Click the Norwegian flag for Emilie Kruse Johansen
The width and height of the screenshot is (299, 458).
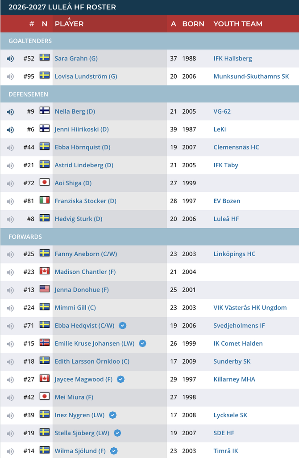click(45, 343)
